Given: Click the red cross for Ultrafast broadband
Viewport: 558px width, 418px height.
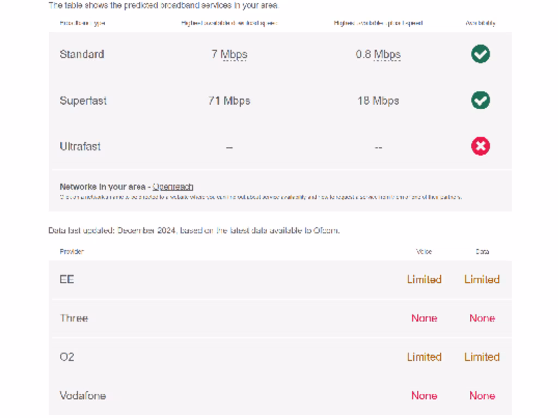Looking at the screenshot, I should [481, 146].
